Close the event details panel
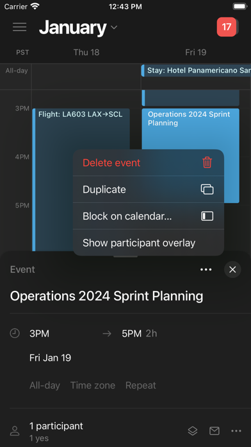The image size is (251, 447). (x=232, y=269)
